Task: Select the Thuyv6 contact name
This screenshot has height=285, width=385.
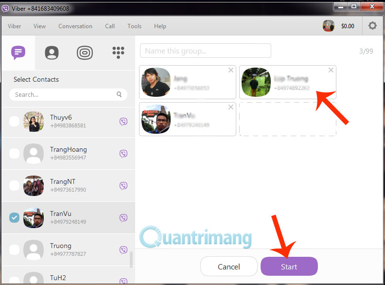Action: point(61,117)
